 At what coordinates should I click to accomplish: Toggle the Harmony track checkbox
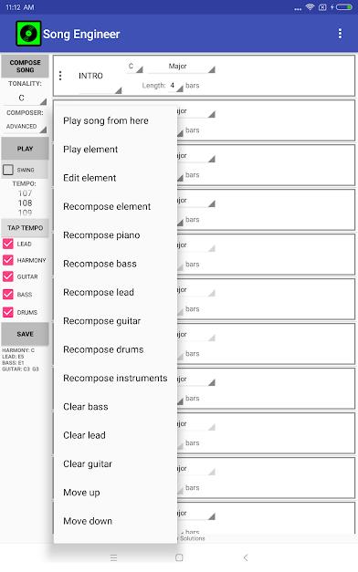pos(8,260)
